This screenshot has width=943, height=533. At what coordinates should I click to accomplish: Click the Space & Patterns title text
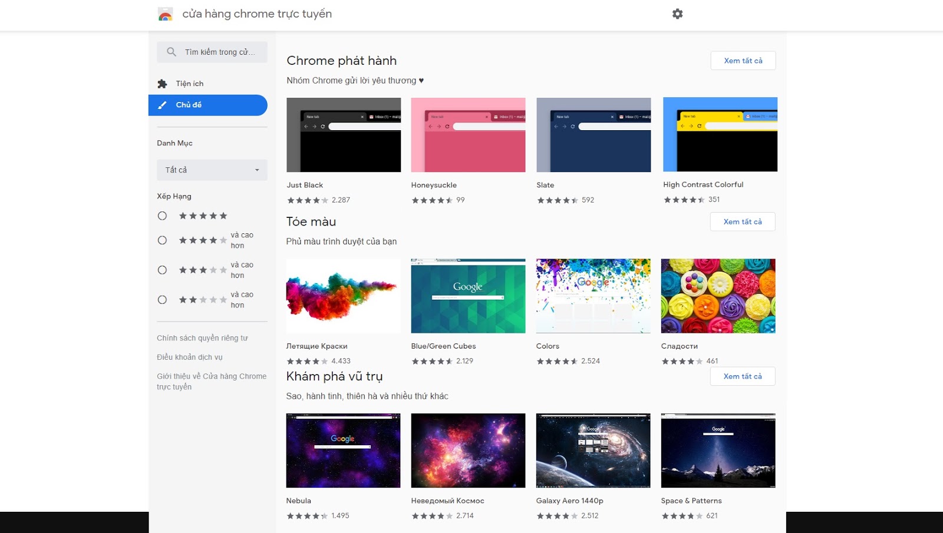tap(691, 501)
